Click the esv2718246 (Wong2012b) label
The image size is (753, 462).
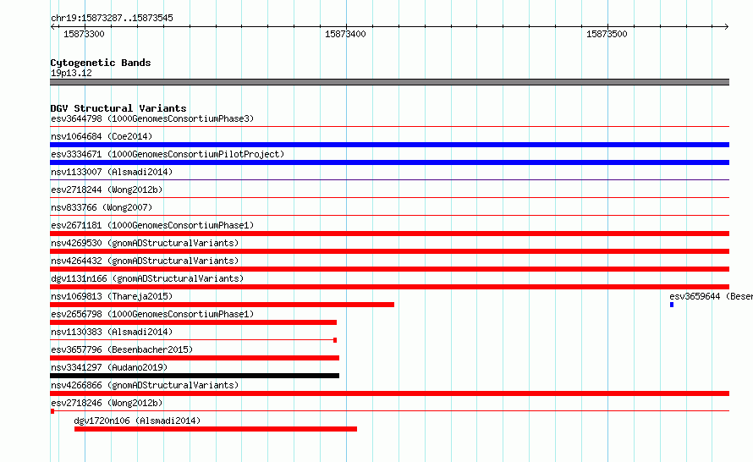tap(107, 403)
